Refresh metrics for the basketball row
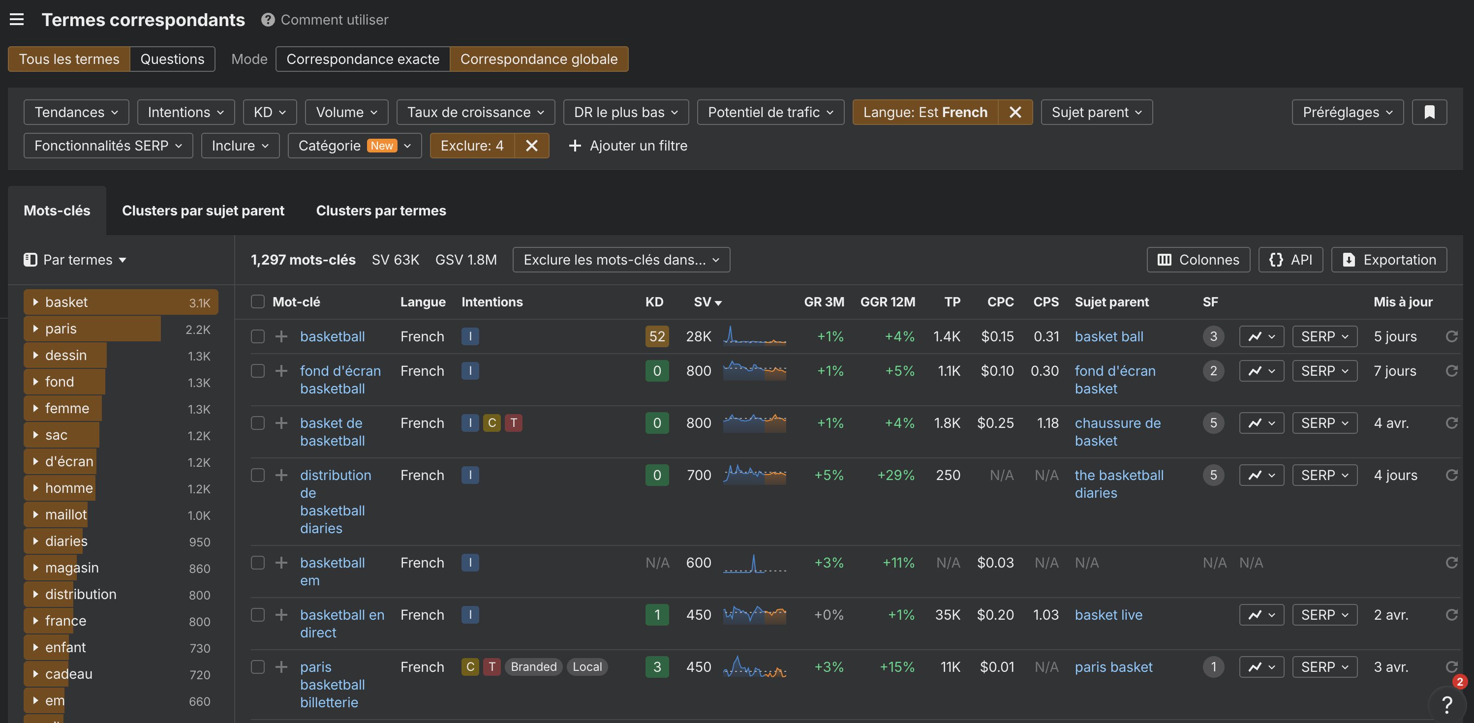 pyautogui.click(x=1452, y=336)
